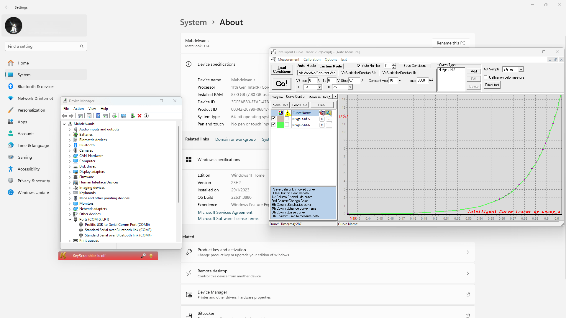Emphasize the N Vgs->Id-5 curve
This screenshot has width=566, height=318.
287,119
